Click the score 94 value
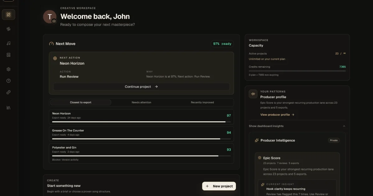Viewport: 373px width, 196px height. point(229,133)
